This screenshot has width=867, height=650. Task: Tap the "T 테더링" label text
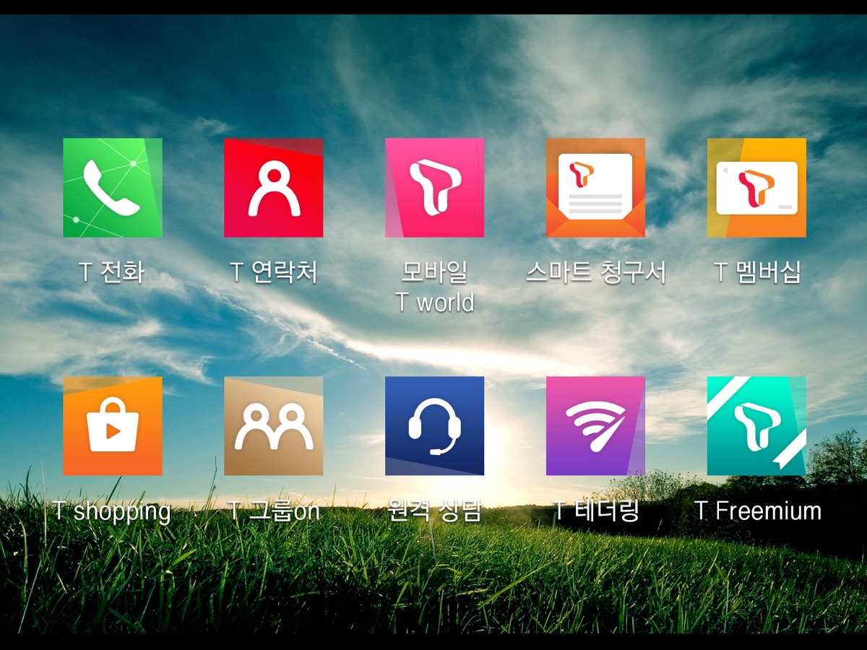pyautogui.click(x=596, y=511)
